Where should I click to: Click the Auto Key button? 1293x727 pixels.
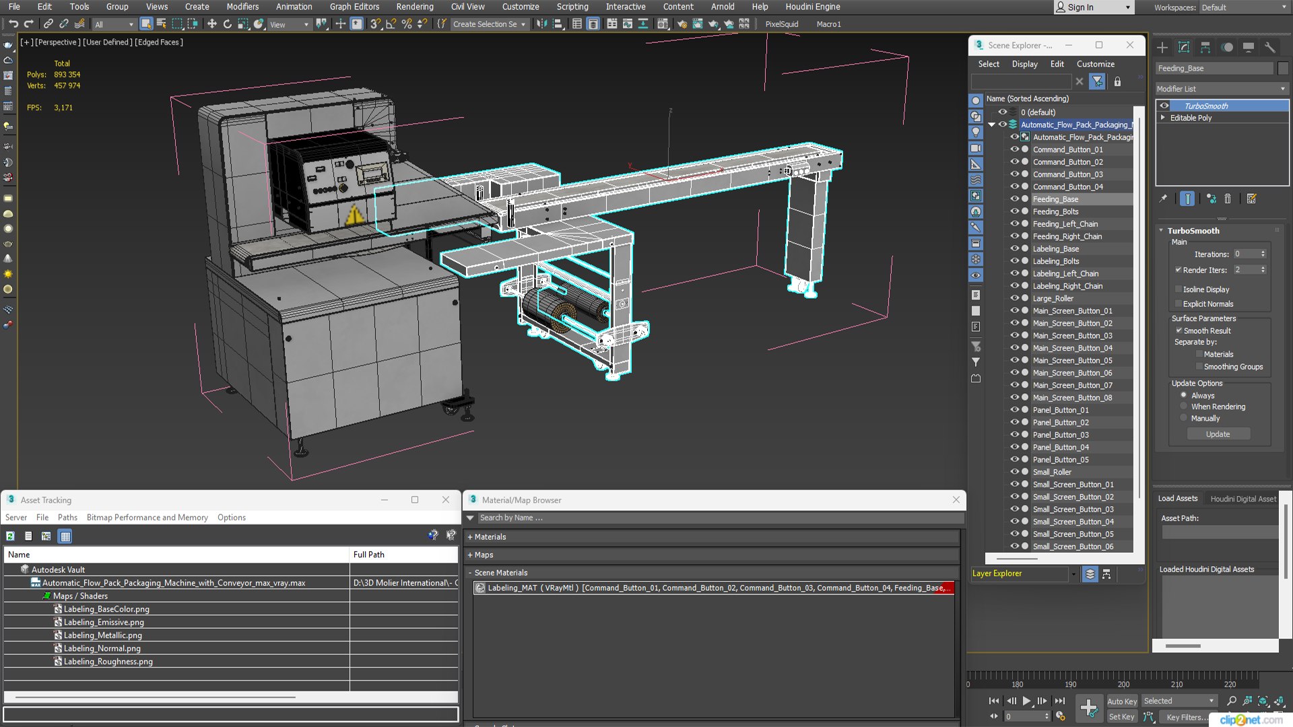[x=1121, y=701]
